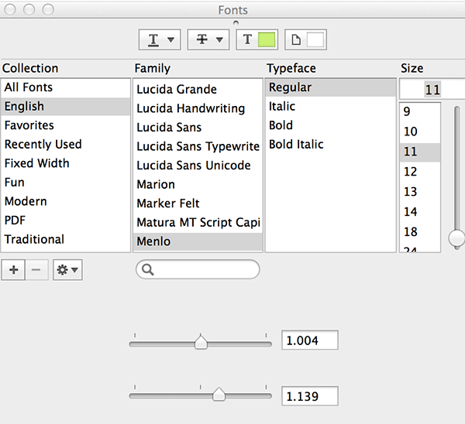
Task: Choose the Marker Felt font family
Action: coord(168,203)
